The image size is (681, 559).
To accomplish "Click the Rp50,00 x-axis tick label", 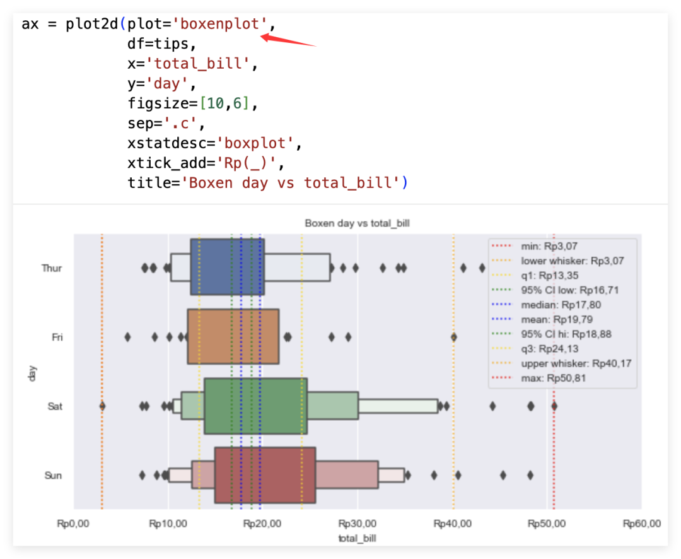I will [x=547, y=524].
